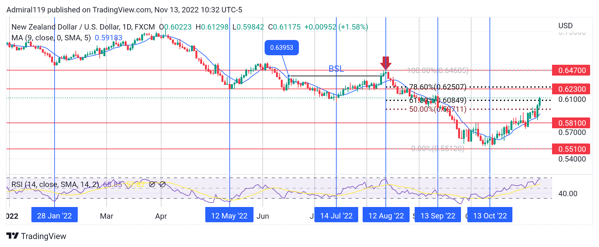Image resolution: width=599 pixels, height=247 pixels.
Task: Click the published-by Admiral119 caption text
Action: pyautogui.click(x=124, y=10)
